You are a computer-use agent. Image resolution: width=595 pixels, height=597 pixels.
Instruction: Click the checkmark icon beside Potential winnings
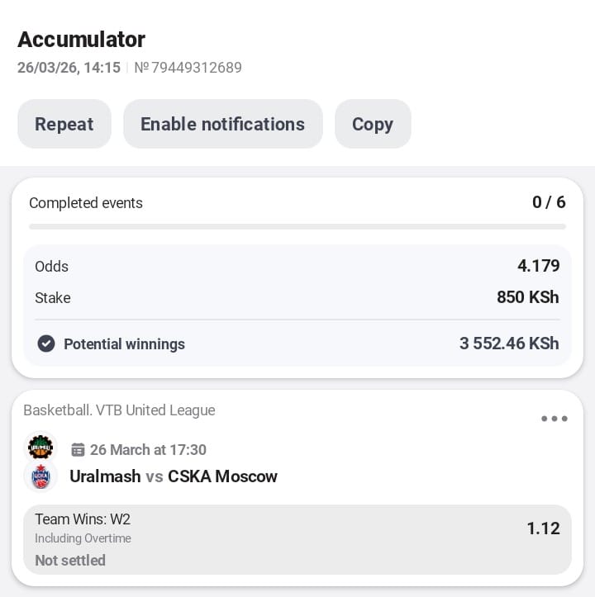(46, 344)
